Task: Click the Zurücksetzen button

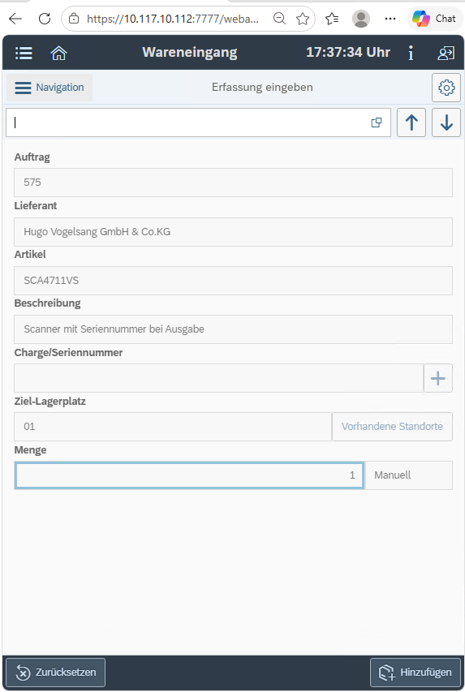Action: 56,673
